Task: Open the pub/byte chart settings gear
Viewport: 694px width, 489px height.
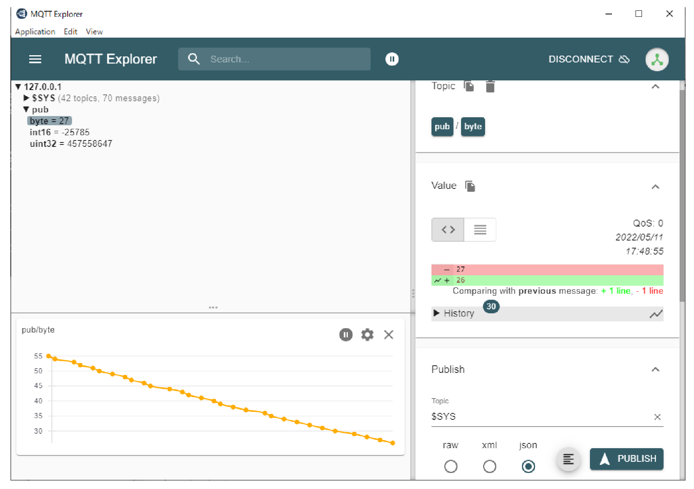Action: click(367, 335)
